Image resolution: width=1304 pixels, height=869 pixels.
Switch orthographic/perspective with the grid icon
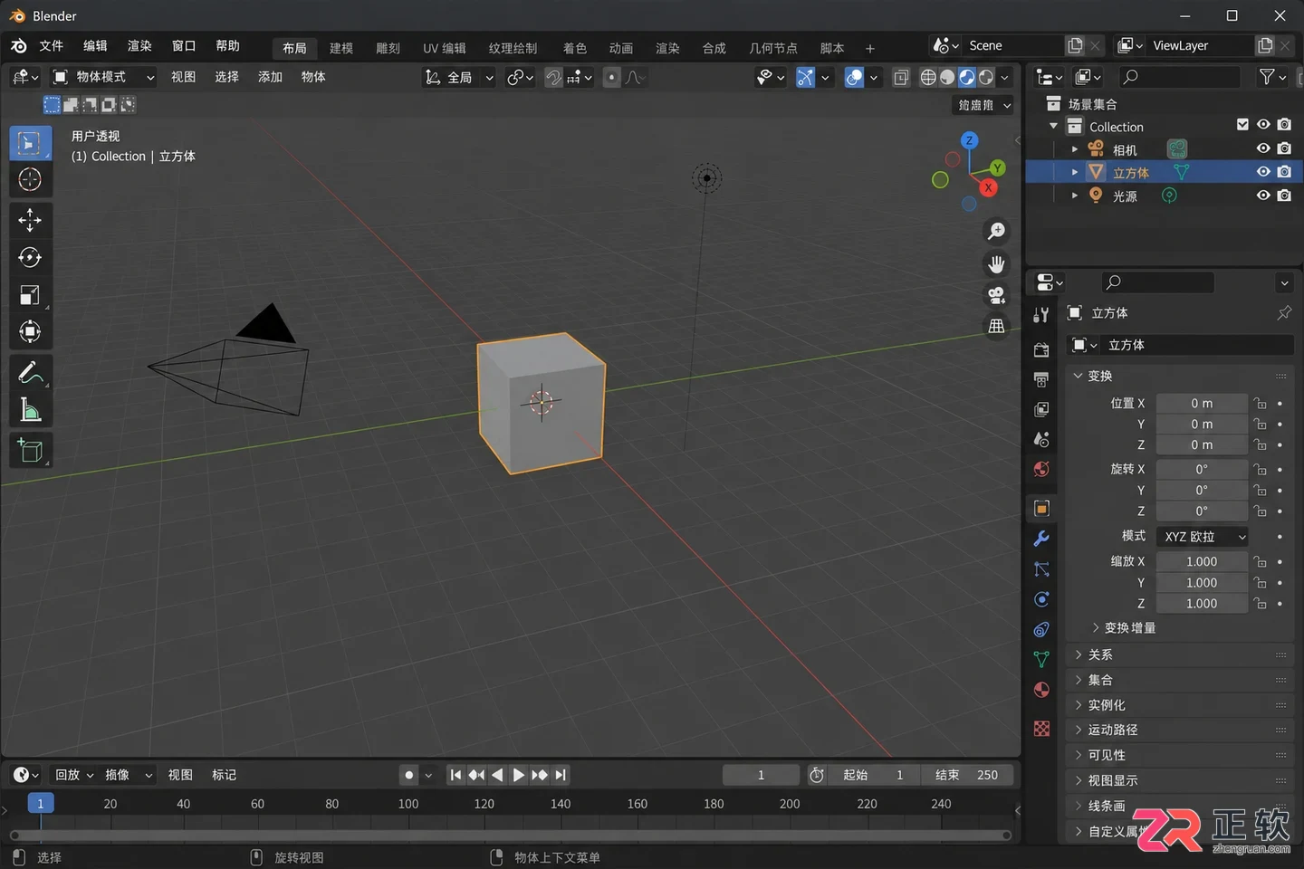[996, 326]
